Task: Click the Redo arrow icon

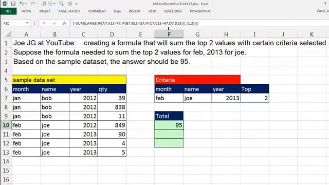Action: tap(32, 4)
